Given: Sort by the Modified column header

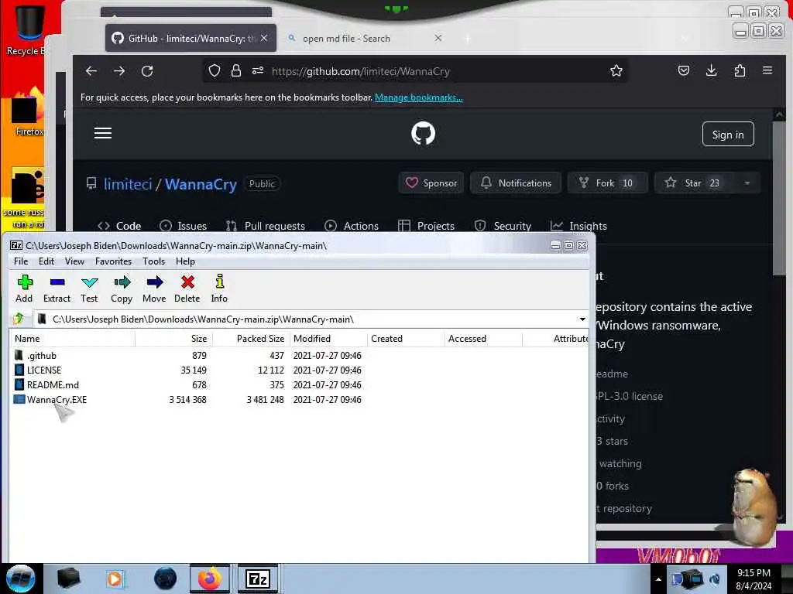Looking at the screenshot, I should click(328, 339).
